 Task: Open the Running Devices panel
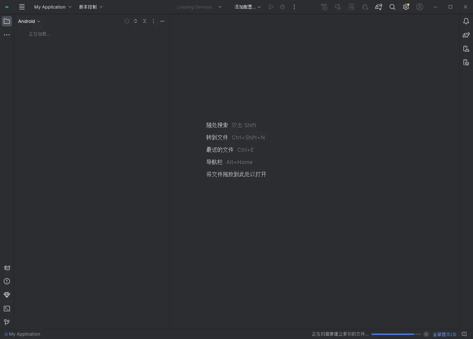point(466,63)
